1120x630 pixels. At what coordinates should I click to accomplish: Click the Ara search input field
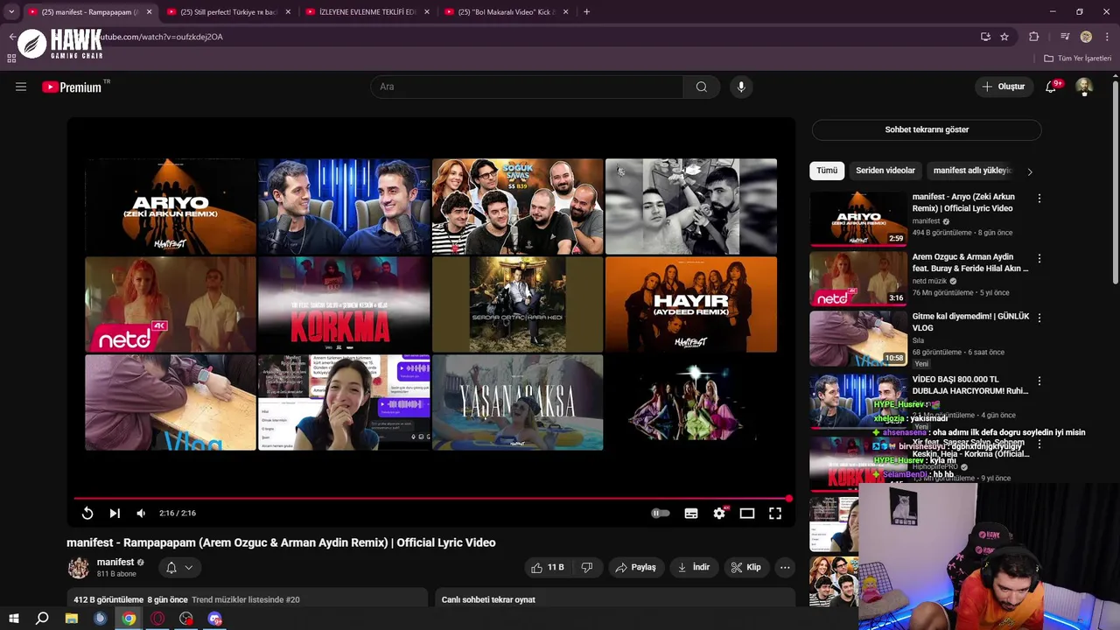click(528, 87)
